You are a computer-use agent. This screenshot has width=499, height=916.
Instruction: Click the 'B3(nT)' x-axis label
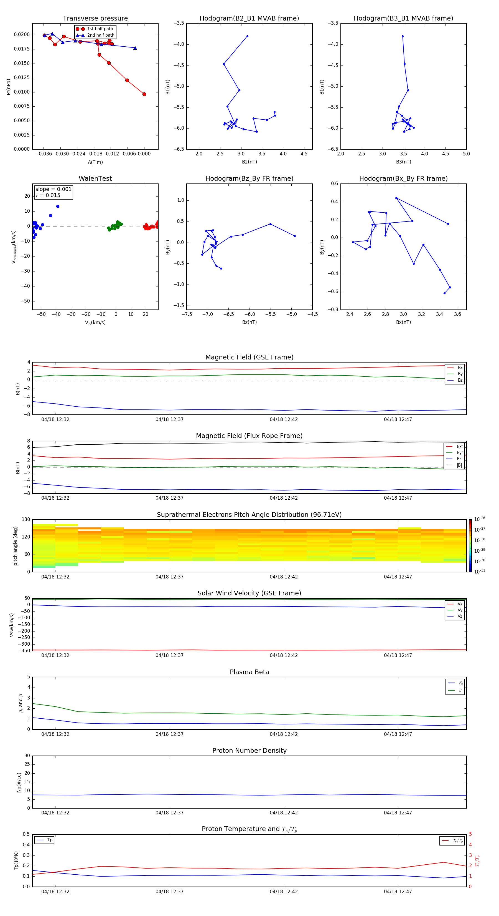click(x=403, y=162)
